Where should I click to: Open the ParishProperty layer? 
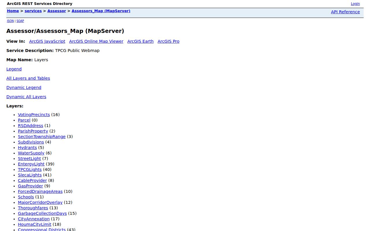[33, 131]
